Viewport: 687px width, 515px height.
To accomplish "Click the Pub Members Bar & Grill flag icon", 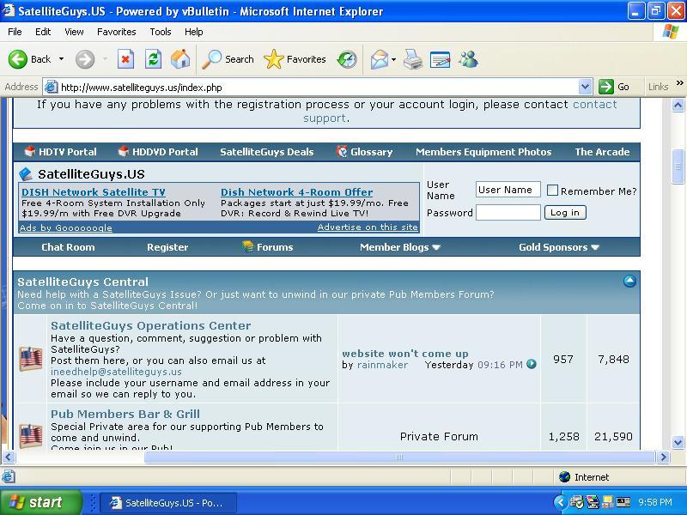I will (30, 435).
